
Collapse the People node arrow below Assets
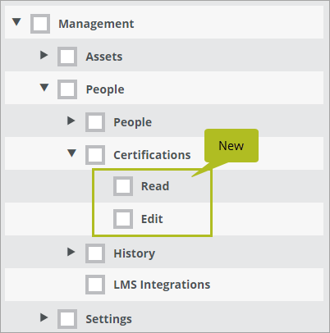[x=44, y=88]
